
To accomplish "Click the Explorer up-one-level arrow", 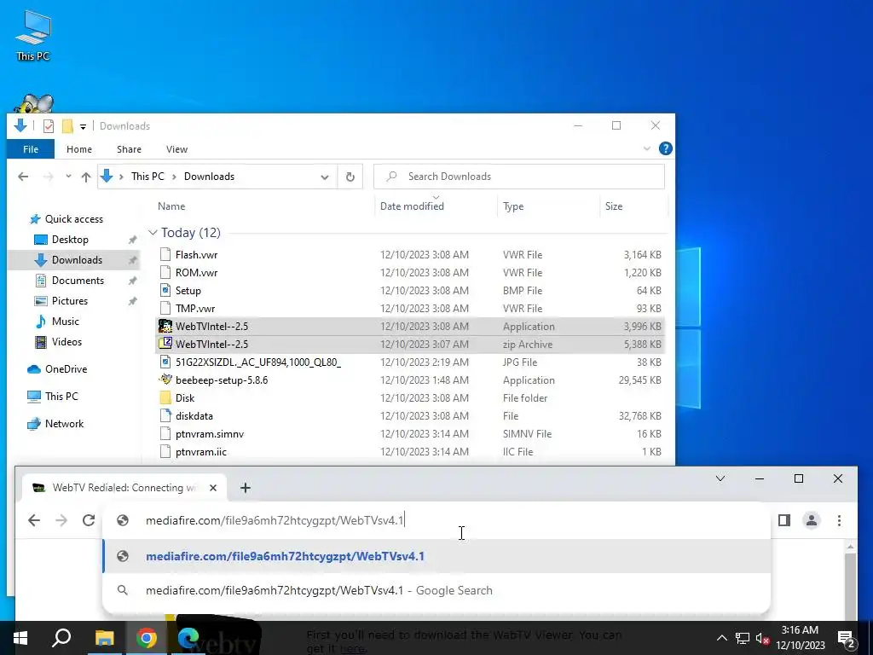I will 86,177.
